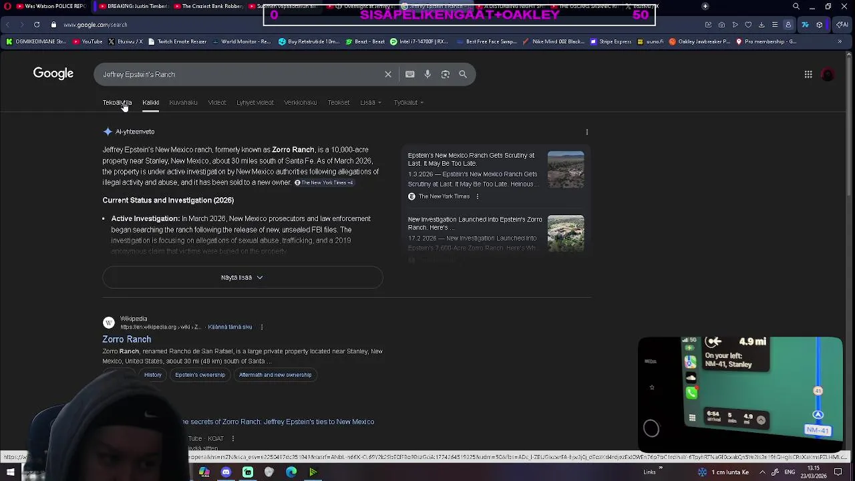This screenshot has width=855, height=481.
Task: Switch to the Lyhyet videot tab
Action: click(x=255, y=102)
